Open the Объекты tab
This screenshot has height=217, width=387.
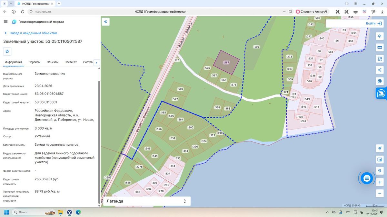53,62
